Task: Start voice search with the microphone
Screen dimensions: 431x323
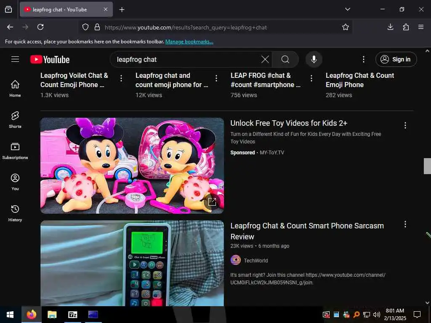Action: (314, 59)
